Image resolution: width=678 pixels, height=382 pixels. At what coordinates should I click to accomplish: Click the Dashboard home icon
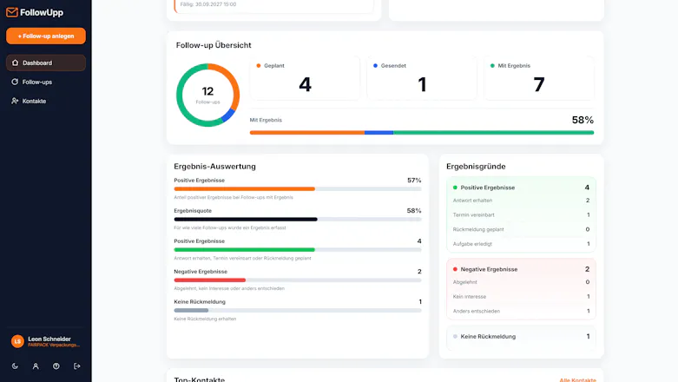point(15,63)
